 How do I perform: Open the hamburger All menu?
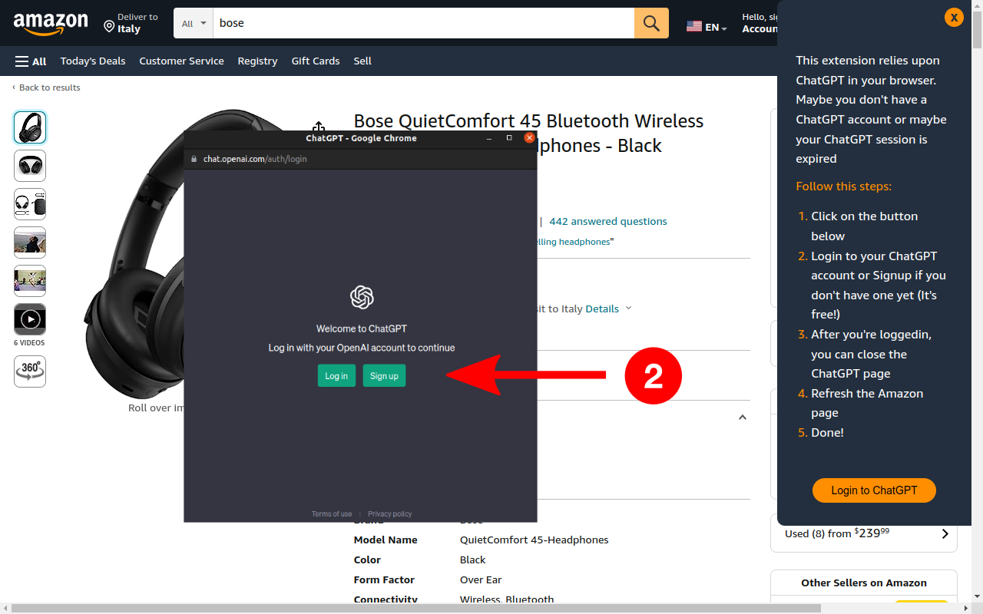[x=31, y=61]
